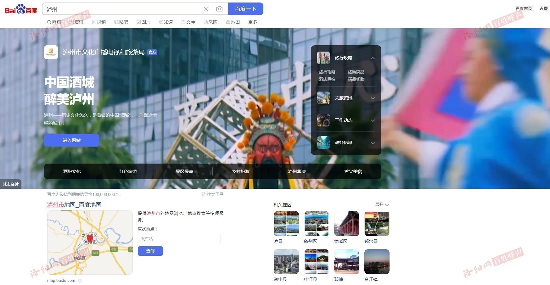Click the map.baidu.com source link
Image resolution: width=550 pixels, height=285 pixels.
(x=61, y=281)
